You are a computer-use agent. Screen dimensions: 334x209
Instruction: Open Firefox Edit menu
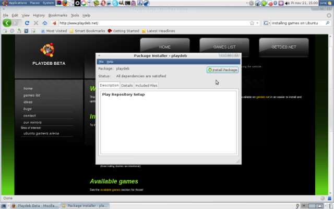point(15,15)
